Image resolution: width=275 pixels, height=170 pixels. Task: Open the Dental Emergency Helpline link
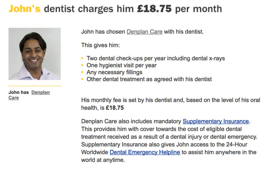tap(145, 152)
